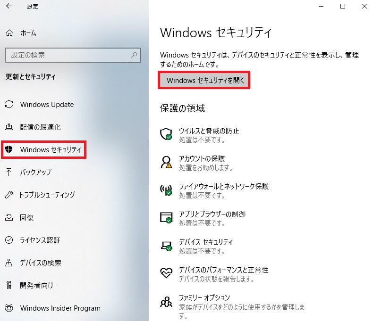Click the 設定の検索 search field

click(73, 55)
